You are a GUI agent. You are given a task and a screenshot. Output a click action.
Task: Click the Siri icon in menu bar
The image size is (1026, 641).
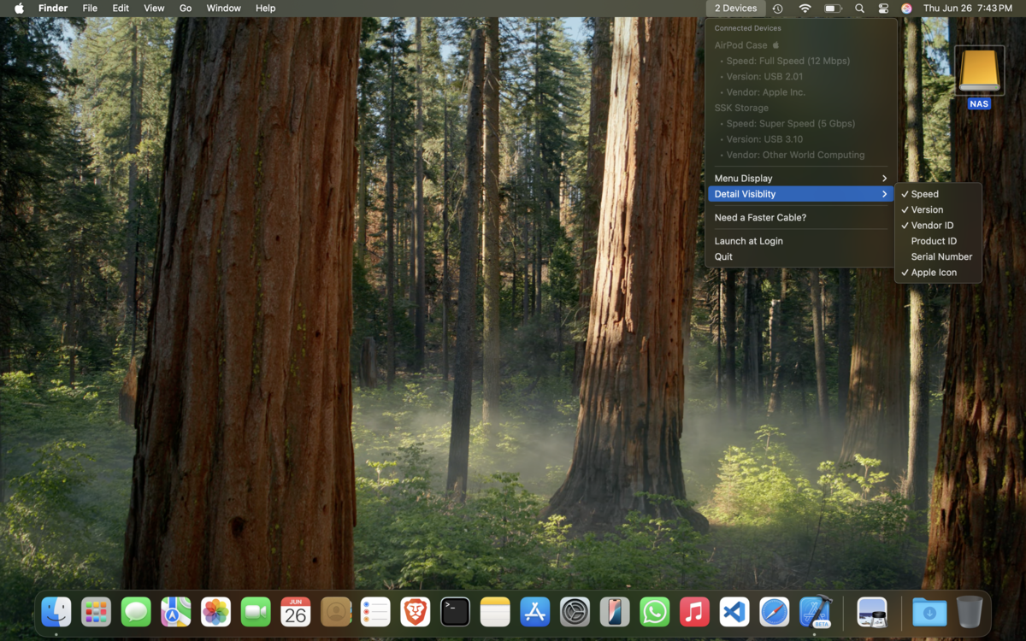[906, 9]
